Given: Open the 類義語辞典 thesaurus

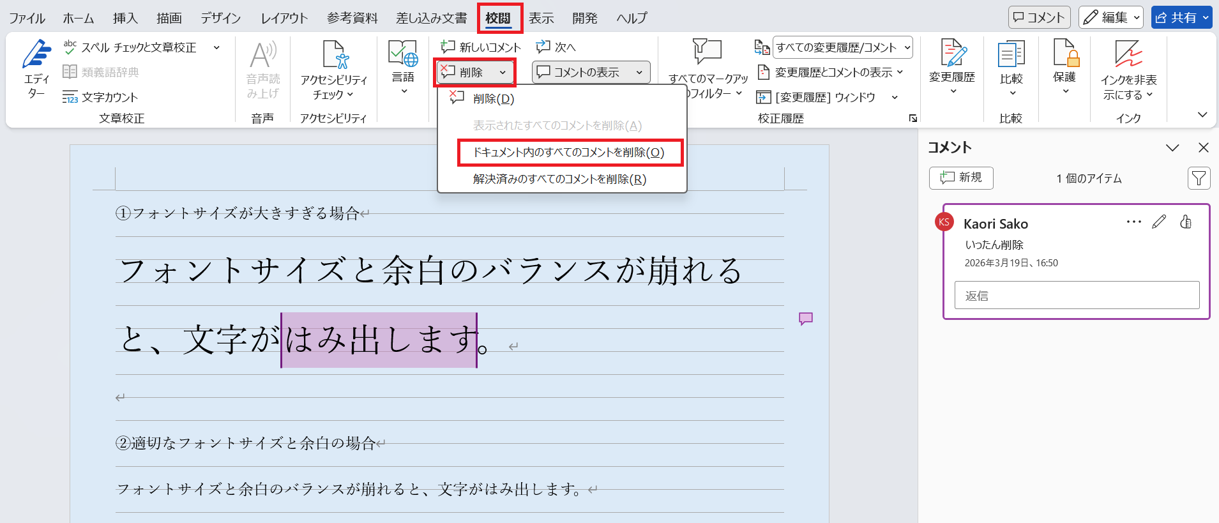Looking at the screenshot, I should (x=100, y=72).
